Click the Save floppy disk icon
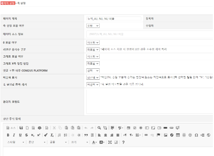The image size is (214, 156). 21,128
